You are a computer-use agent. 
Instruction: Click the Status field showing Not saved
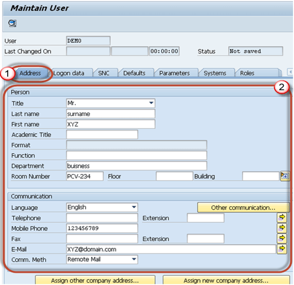[x=256, y=51]
